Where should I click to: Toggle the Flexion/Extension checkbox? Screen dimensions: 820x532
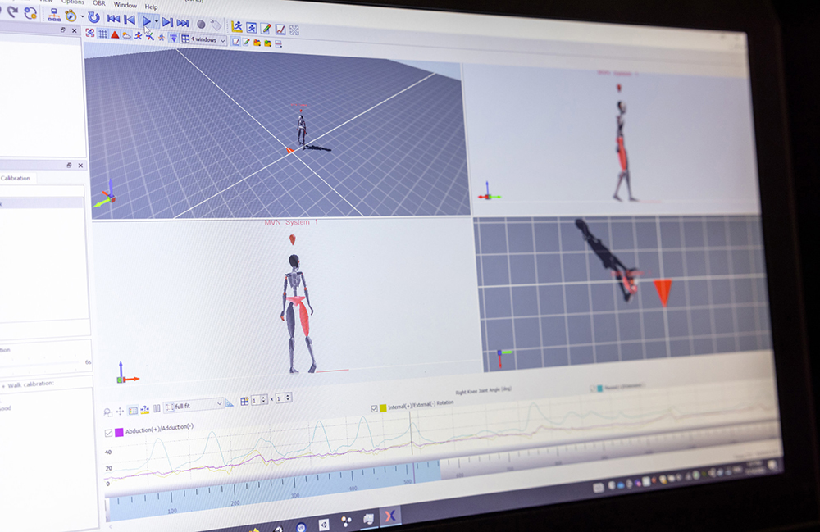(591, 388)
